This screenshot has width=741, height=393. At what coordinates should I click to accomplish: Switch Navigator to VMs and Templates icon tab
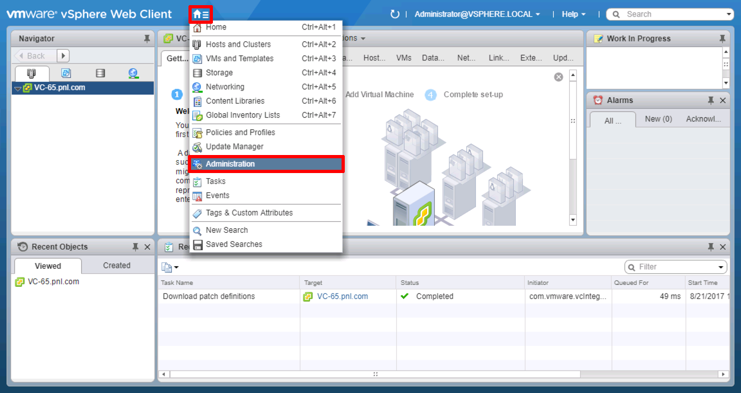pos(66,73)
